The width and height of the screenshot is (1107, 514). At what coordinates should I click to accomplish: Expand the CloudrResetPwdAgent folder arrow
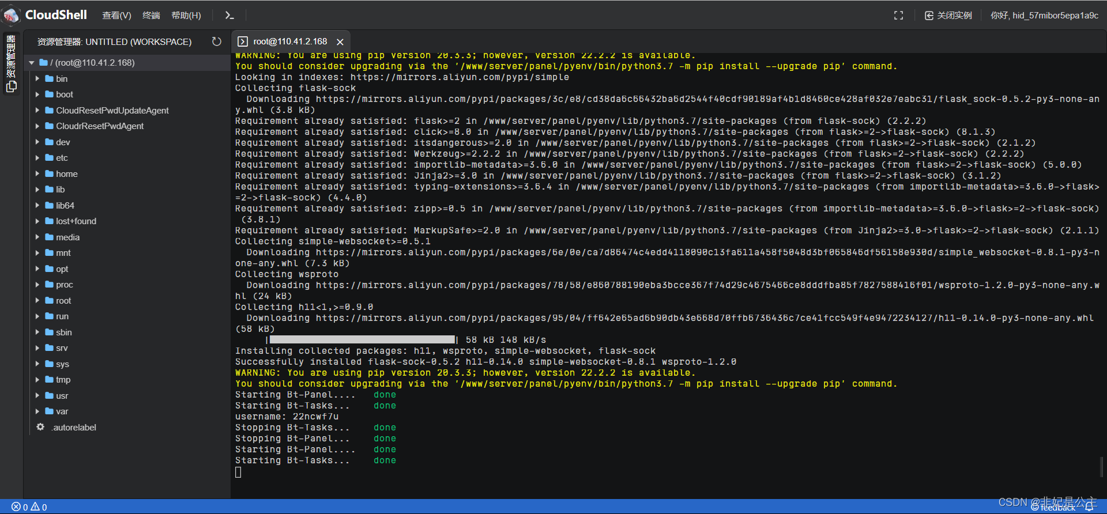37,126
